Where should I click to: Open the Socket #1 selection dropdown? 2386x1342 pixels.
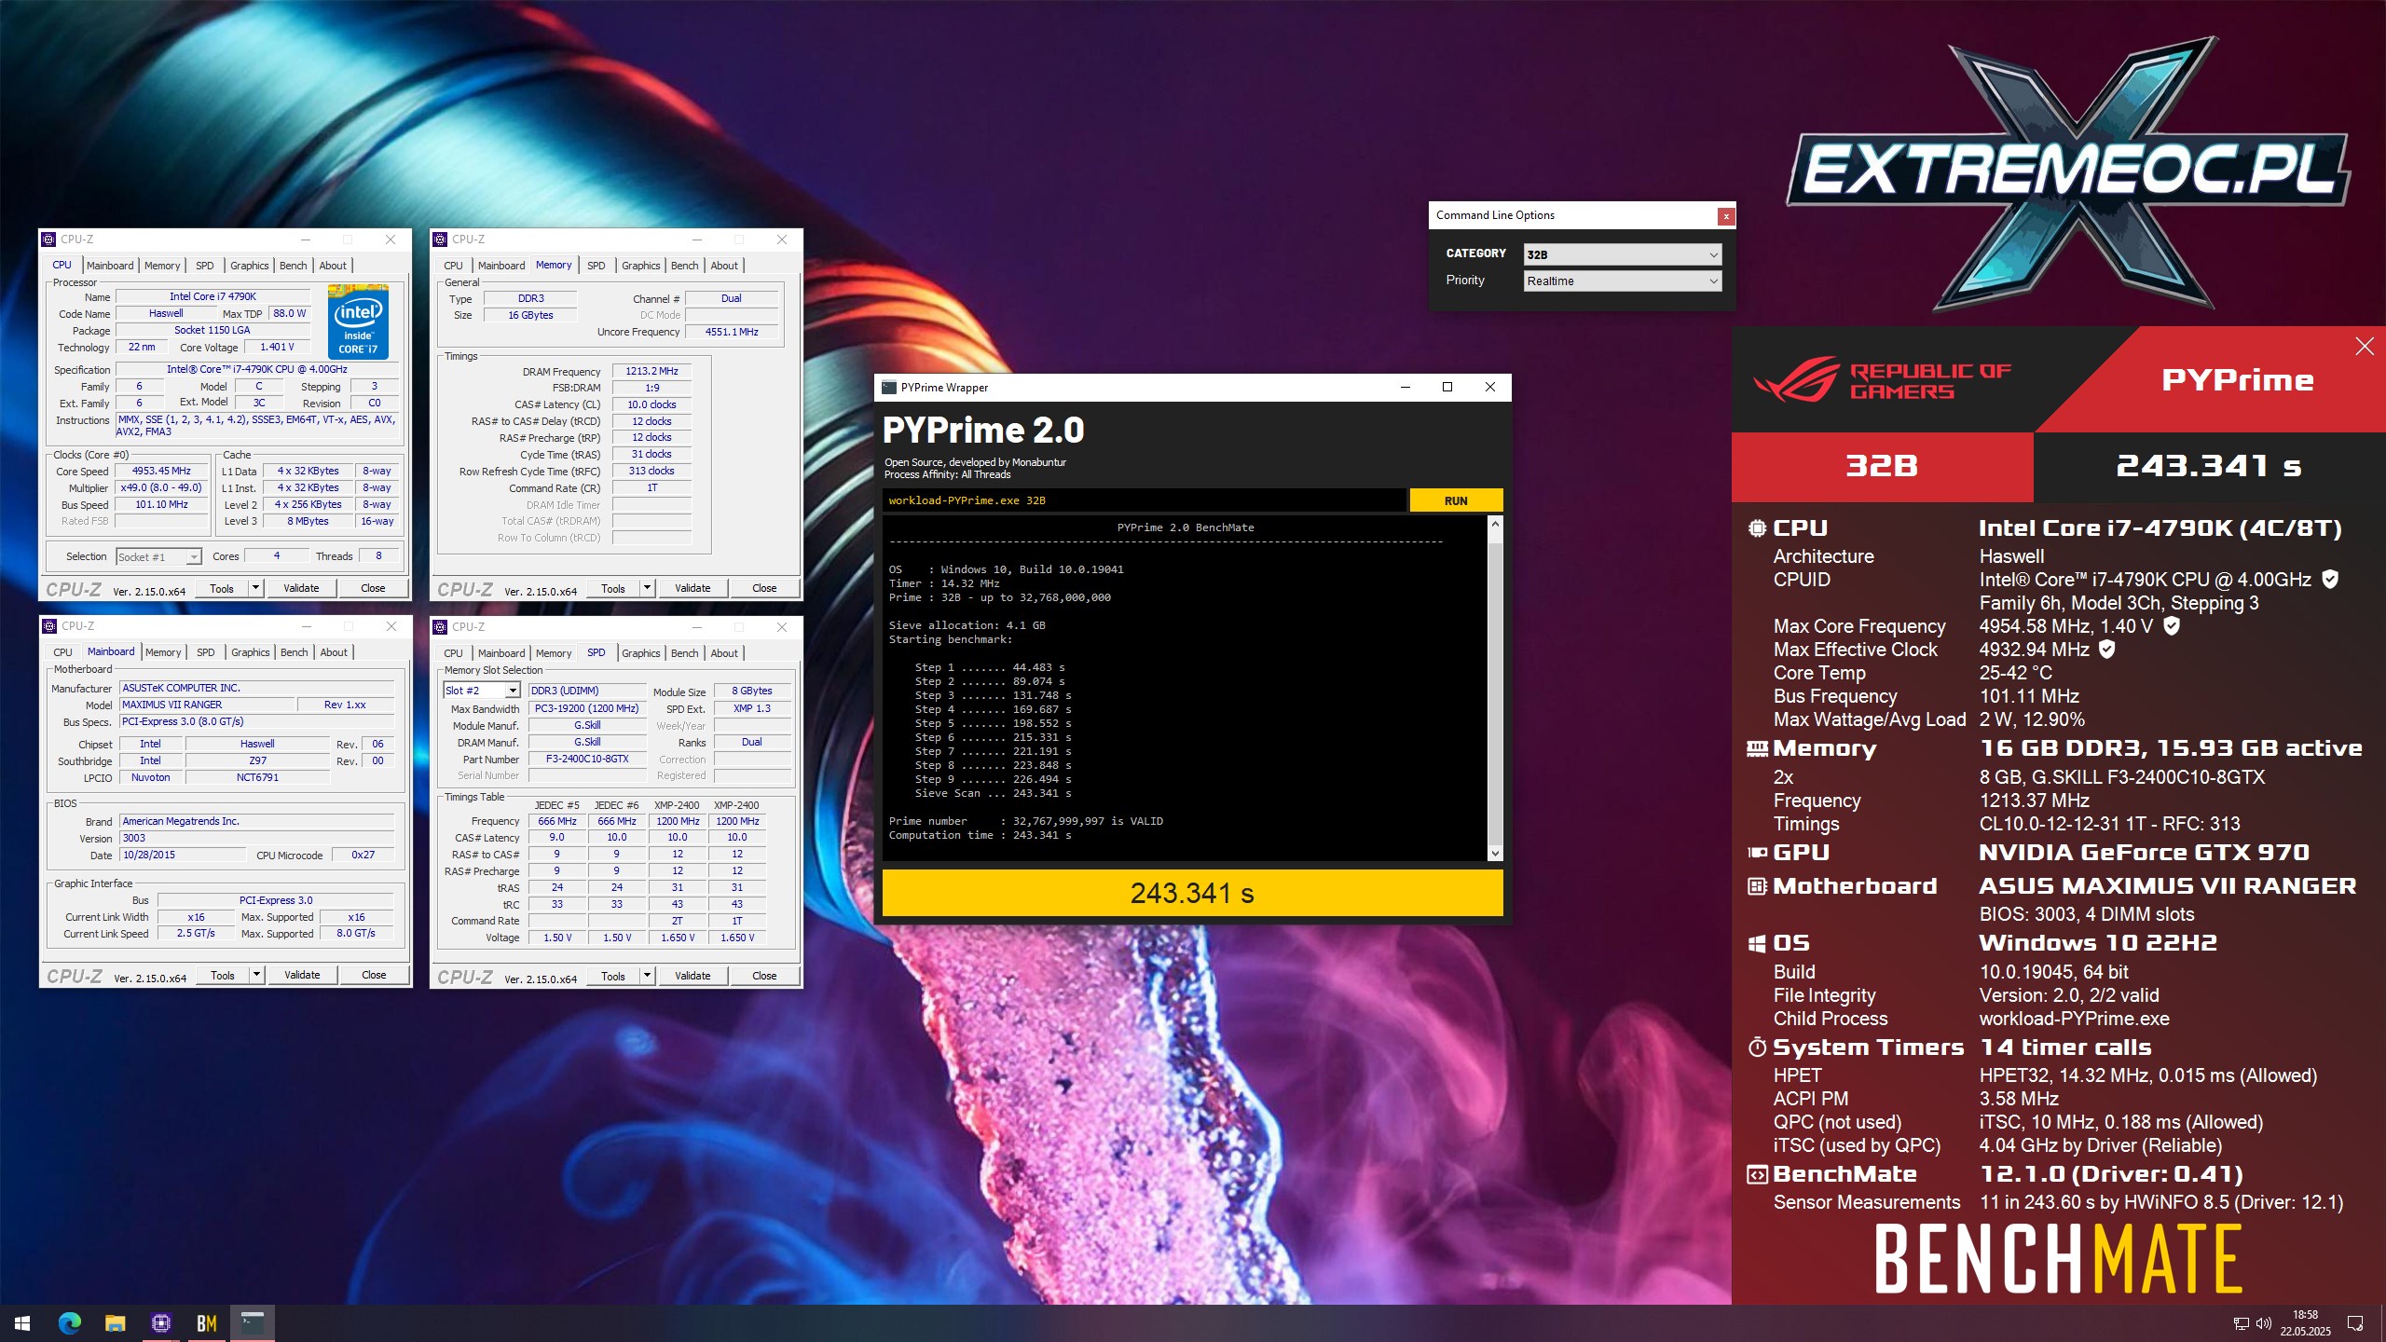pos(158,557)
